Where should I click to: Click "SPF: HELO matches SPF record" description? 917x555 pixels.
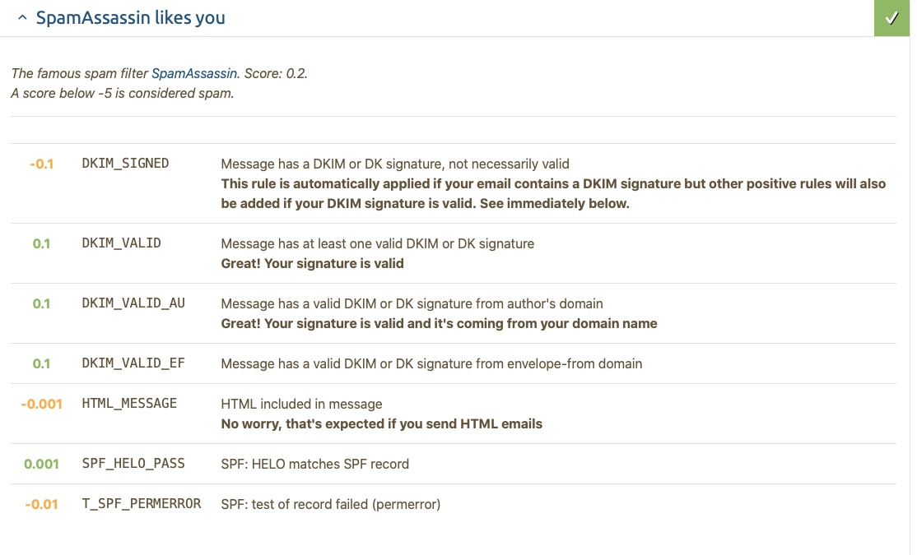click(x=314, y=464)
